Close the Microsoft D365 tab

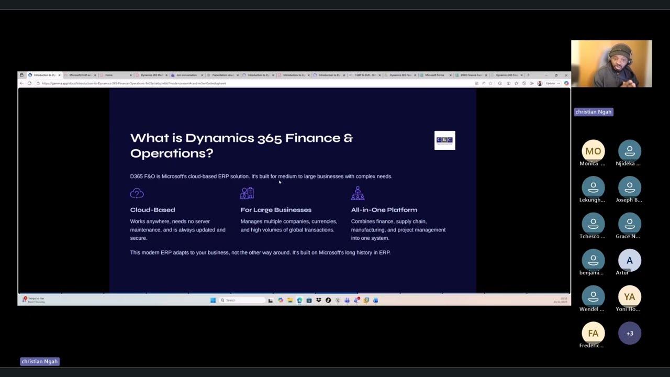click(x=95, y=75)
